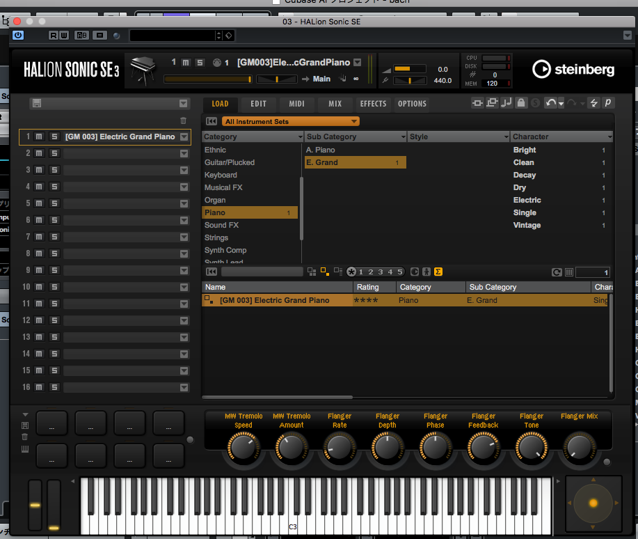The image size is (638, 539).
Task: Switch to the MIDI tab
Action: tap(296, 104)
